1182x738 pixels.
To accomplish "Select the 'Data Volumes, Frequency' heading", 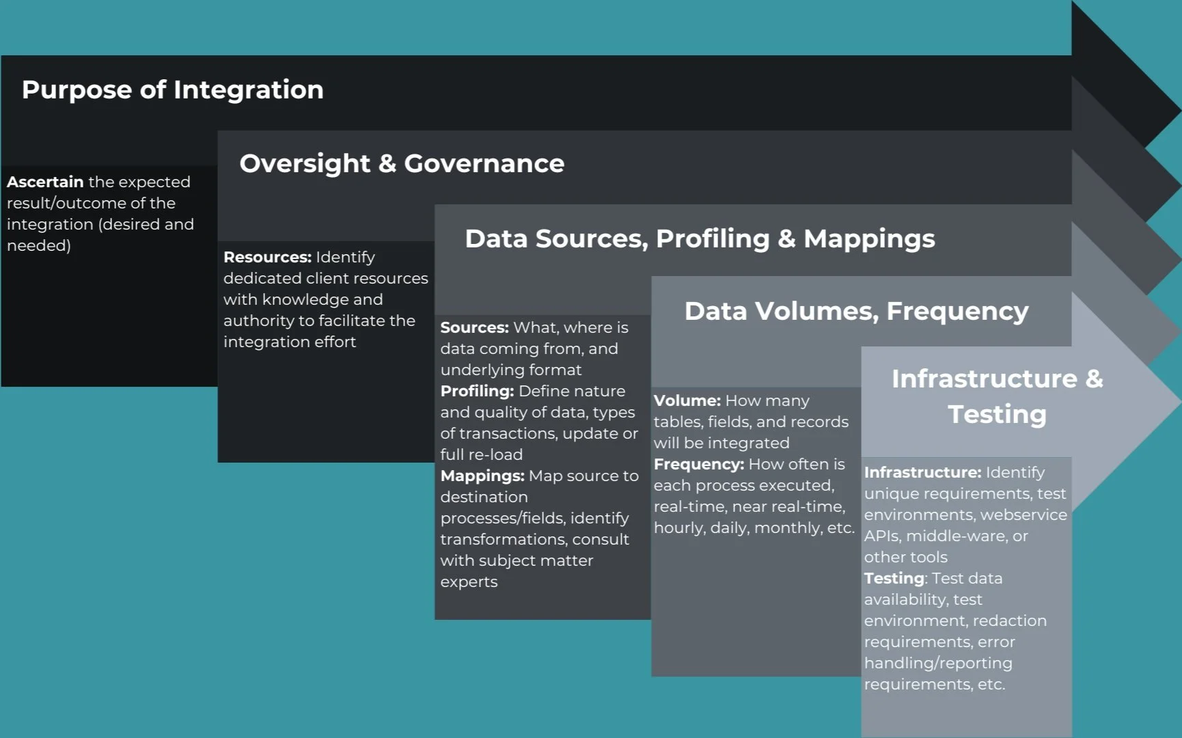I will coord(855,311).
